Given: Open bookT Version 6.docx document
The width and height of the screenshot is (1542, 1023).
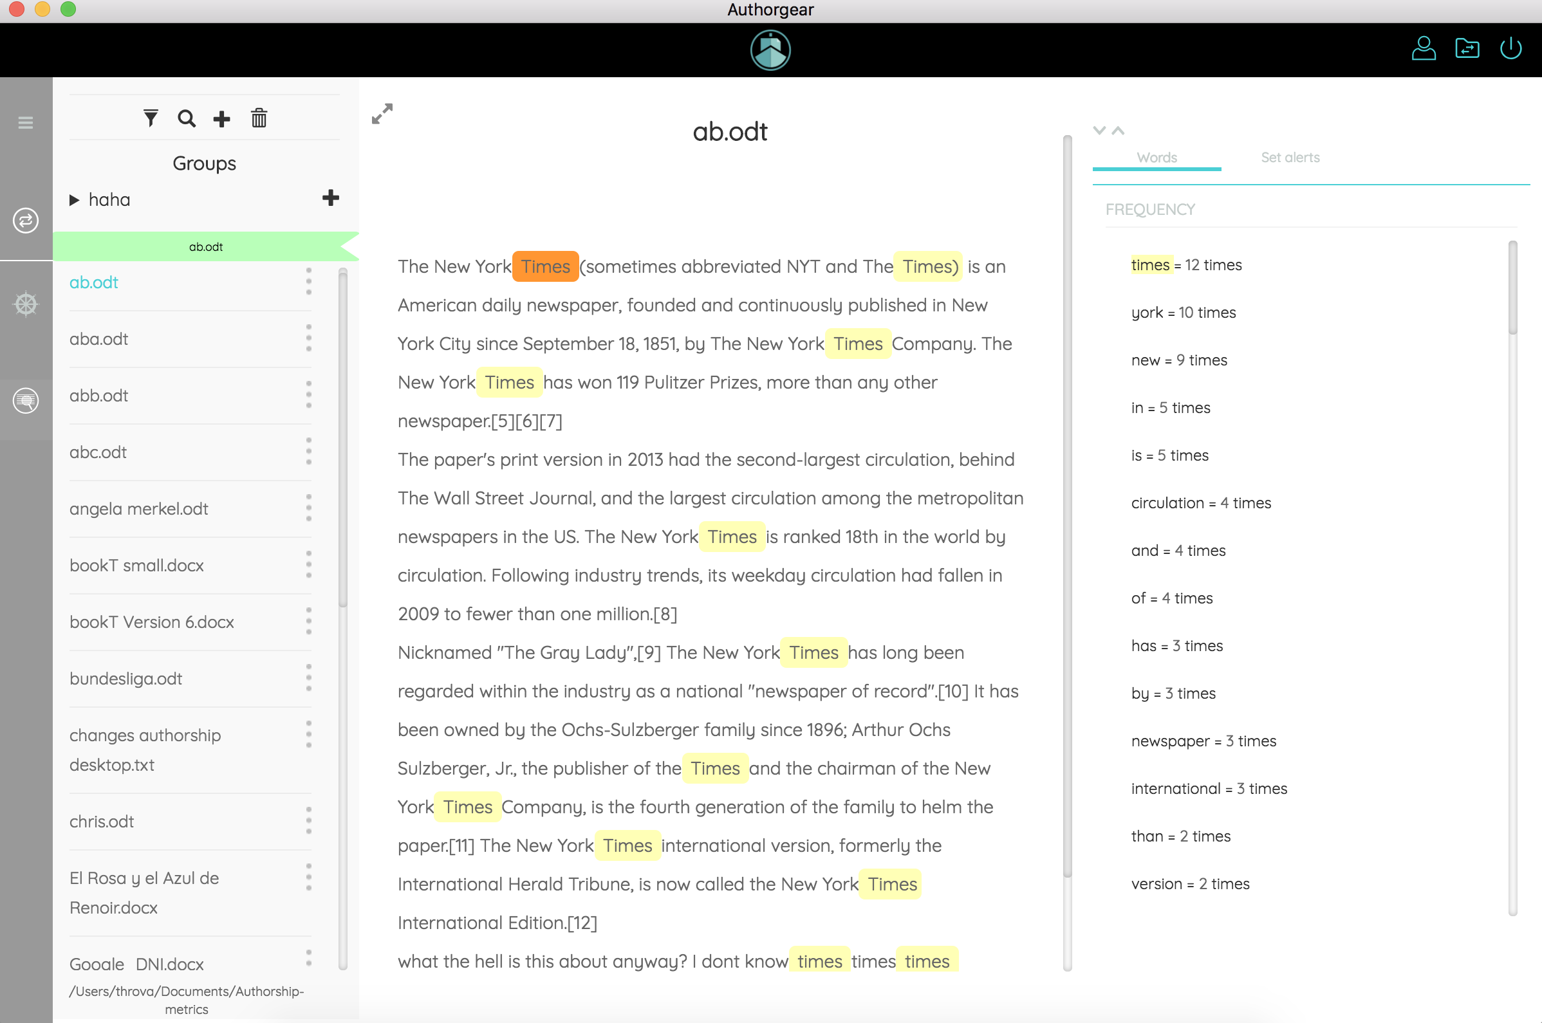Looking at the screenshot, I should coord(151,622).
